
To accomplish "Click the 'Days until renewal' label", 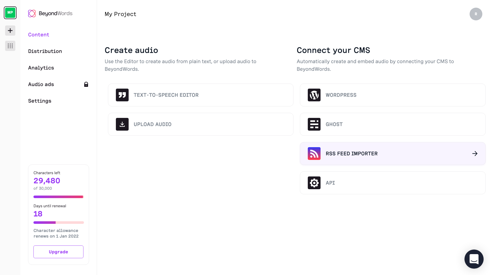I will tap(50, 206).
